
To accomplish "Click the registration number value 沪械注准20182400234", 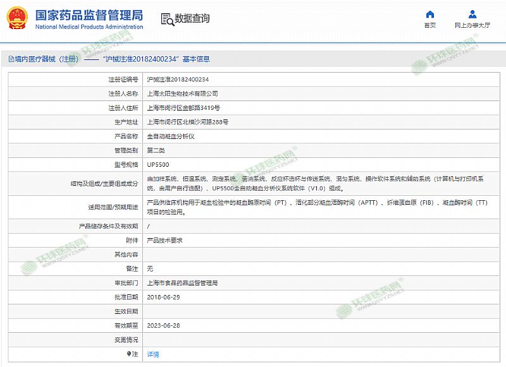I will [178, 80].
